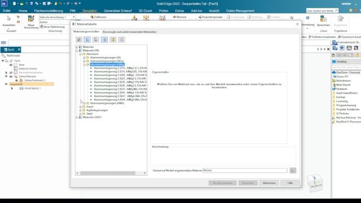Select Aluminiumlegierung 3.3315 AlMg1 (C) material
Screen dimensions: 361x203
click(x=120, y=68)
